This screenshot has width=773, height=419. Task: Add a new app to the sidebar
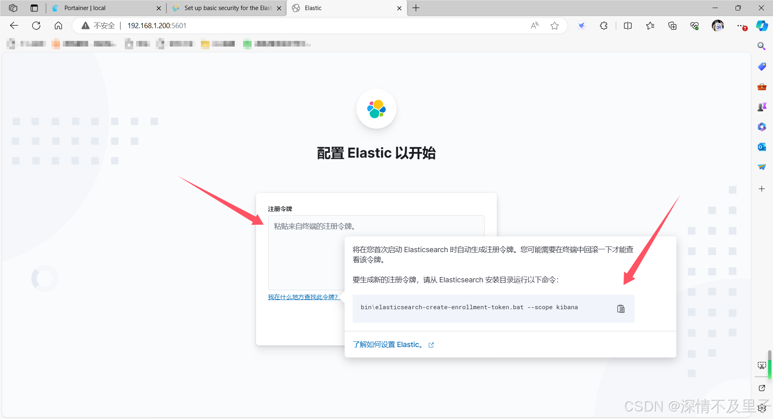[761, 189]
